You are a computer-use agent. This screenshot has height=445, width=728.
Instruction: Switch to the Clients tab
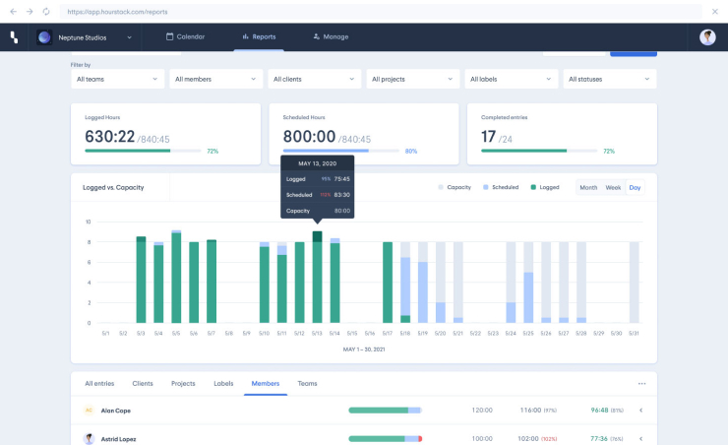pos(143,383)
